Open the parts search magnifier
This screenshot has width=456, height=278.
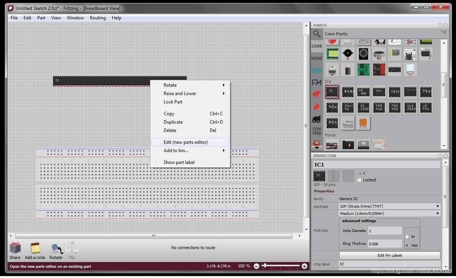[x=317, y=34]
